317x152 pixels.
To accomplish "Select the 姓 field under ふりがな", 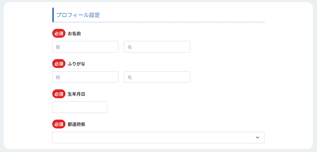I will 85,77.
